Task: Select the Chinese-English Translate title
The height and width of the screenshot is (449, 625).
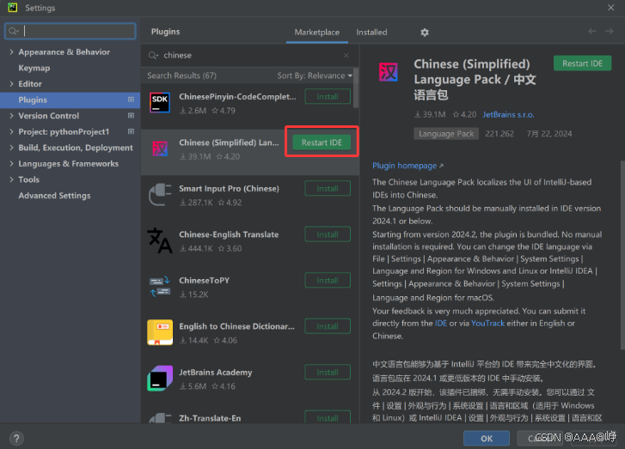Action: pos(229,234)
